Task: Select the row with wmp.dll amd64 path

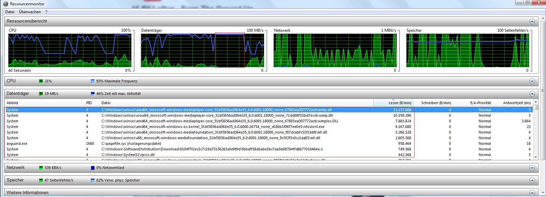Action: tap(269, 110)
